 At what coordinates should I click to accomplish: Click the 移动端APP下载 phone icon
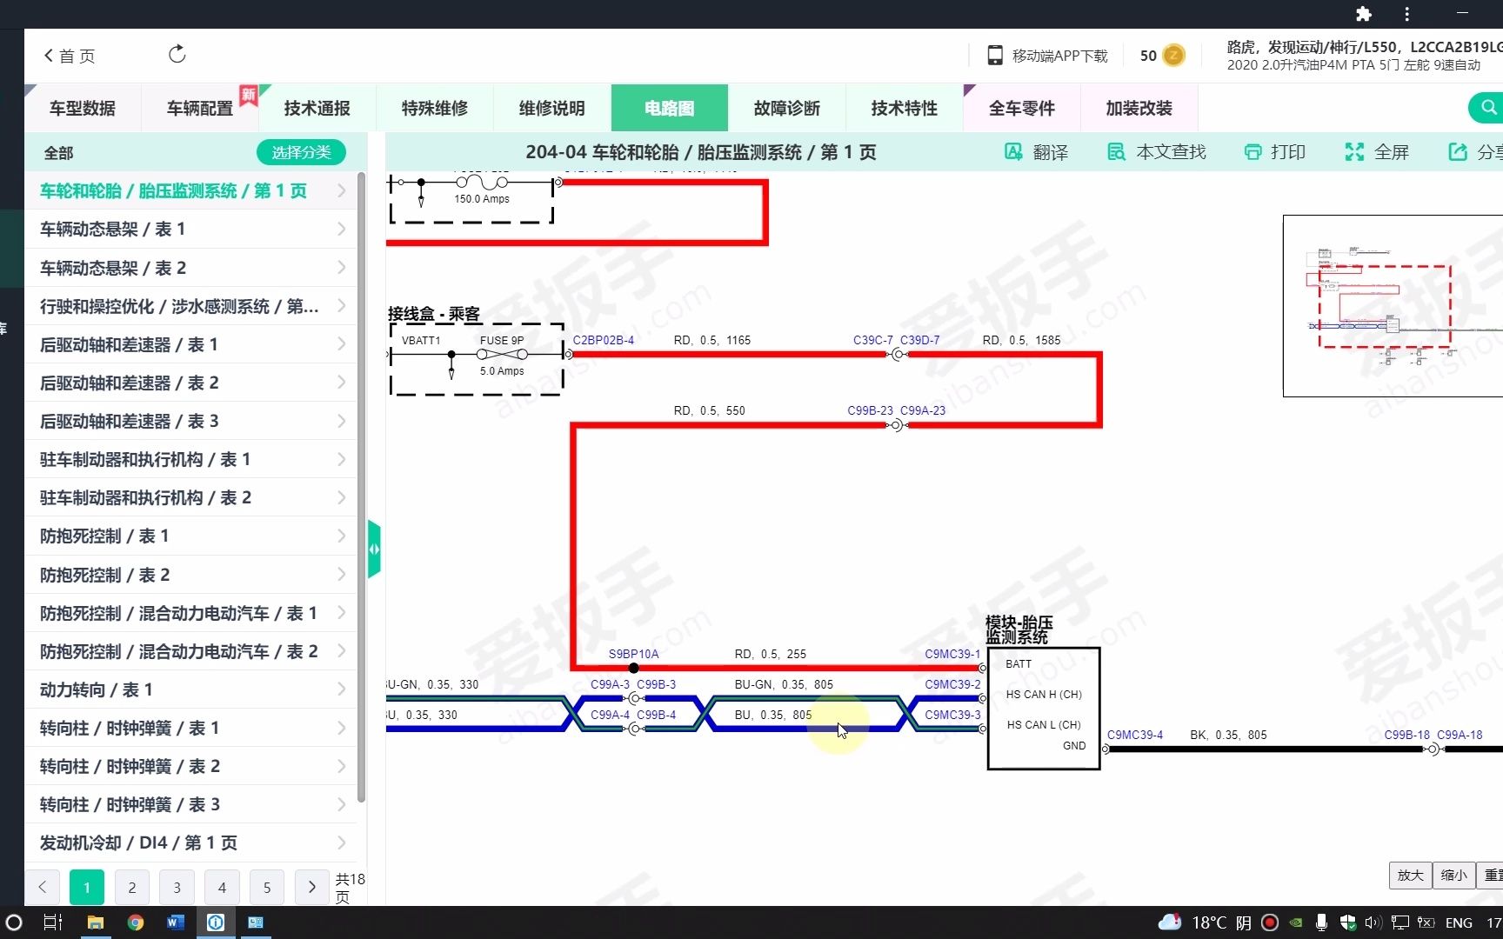pyautogui.click(x=994, y=55)
